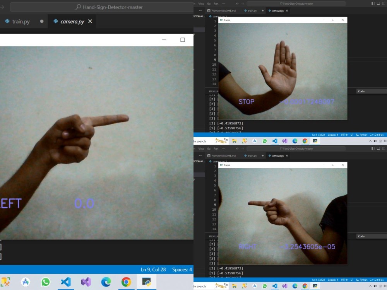Open View menu in bottom-right screenshot
The image size is (387, 290).
pos(201,149)
